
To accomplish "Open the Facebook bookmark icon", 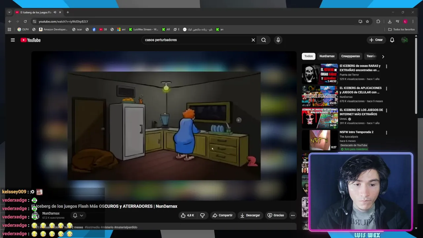I will coord(94,29).
